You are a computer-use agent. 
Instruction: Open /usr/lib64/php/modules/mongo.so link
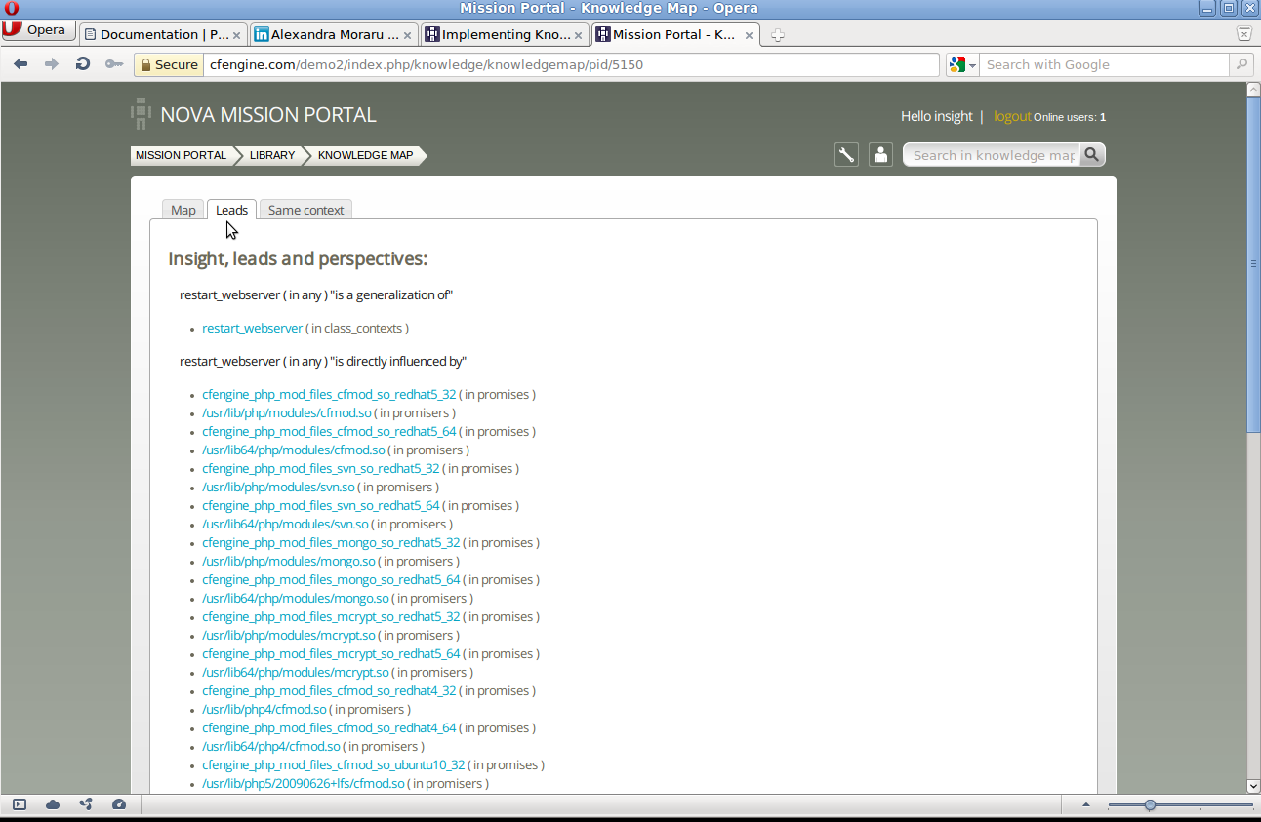click(x=295, y=598)
